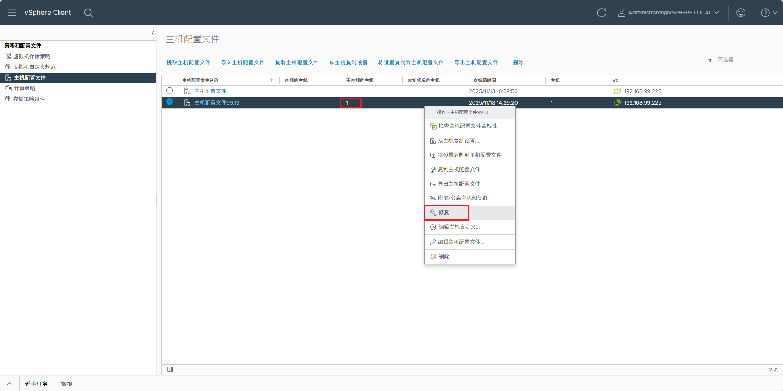Viewport: 783px width, 391px height.
Task: Expand the bottom 近期任务 panel arrow
Action: (9, 384)
